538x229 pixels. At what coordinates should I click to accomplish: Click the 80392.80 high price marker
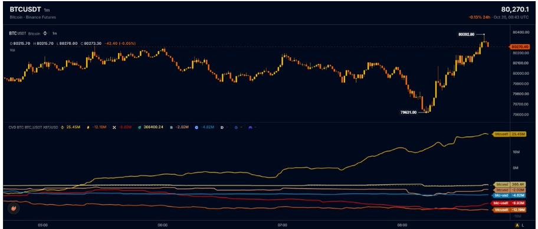(466, 34)
